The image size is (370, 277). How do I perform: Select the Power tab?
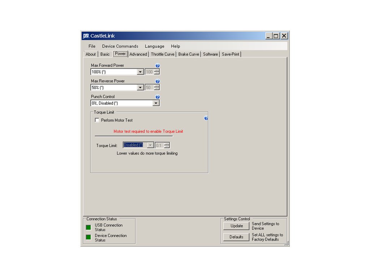click(120, 54)
